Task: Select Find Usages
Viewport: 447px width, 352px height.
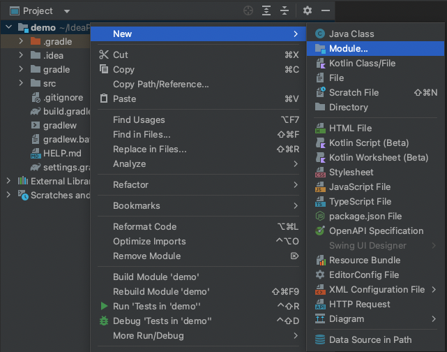Action: (x=199, y=120)
